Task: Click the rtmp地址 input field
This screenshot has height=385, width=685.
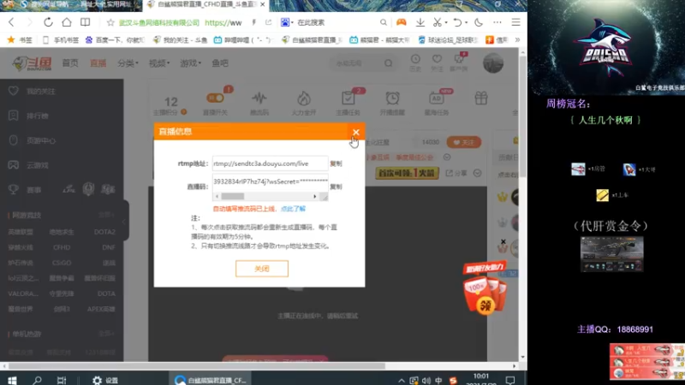Action: pyautogui.click(x=270, y=163)
